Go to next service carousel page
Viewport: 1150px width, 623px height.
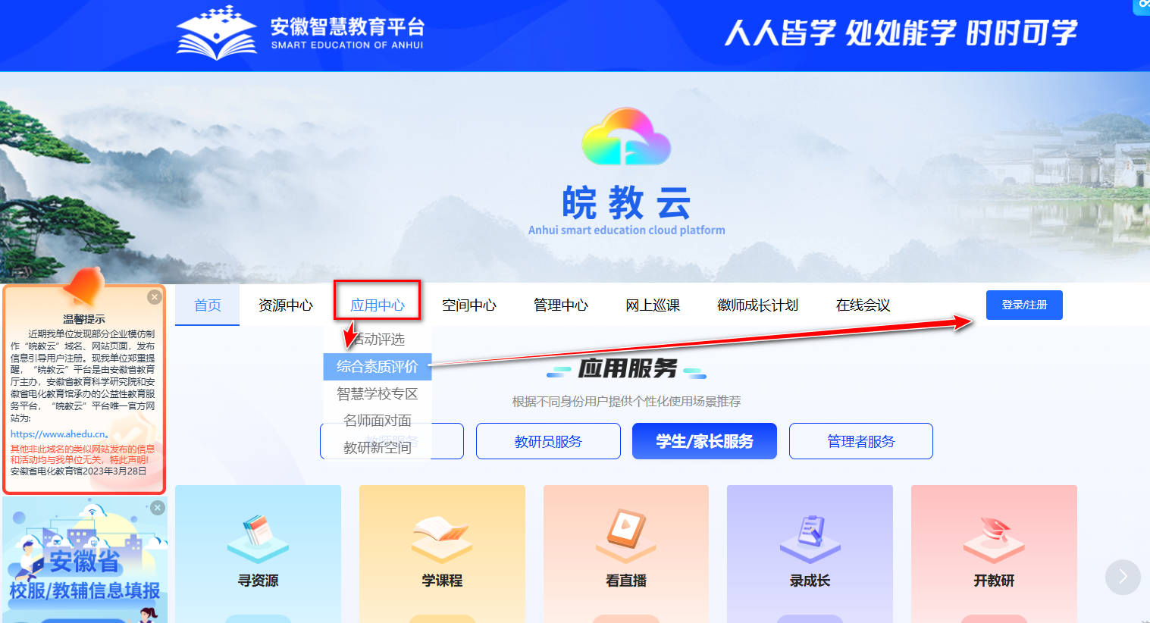1123,578
